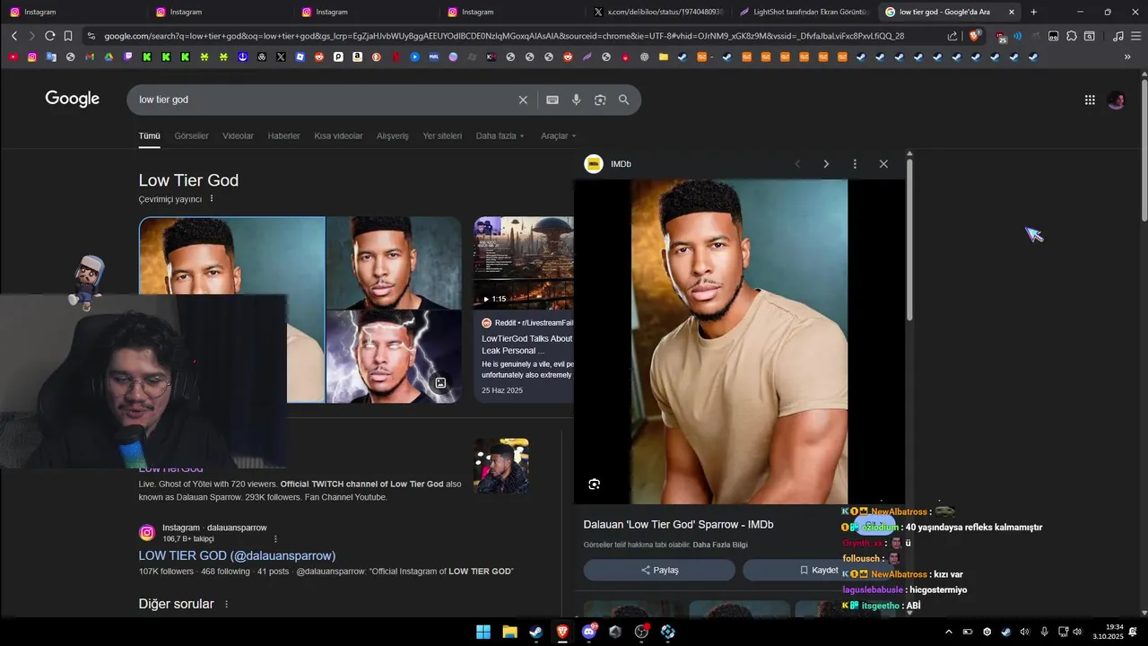Select the Videolar search tab

coord(238,135)
